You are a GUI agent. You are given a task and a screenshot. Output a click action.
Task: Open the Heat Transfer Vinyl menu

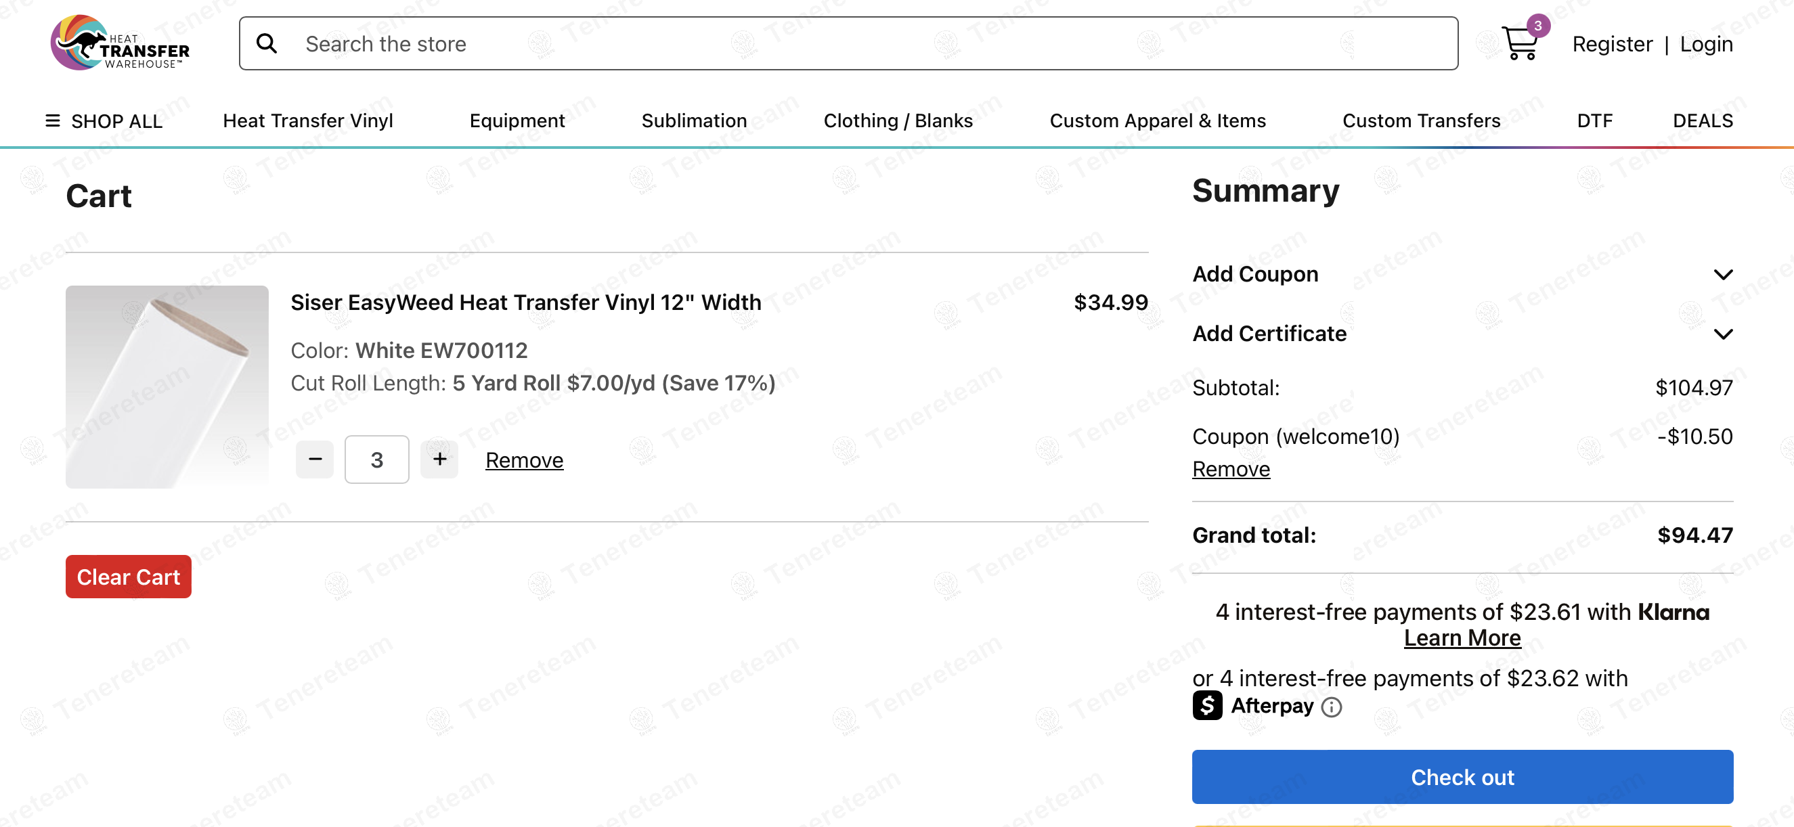point(308,121)
